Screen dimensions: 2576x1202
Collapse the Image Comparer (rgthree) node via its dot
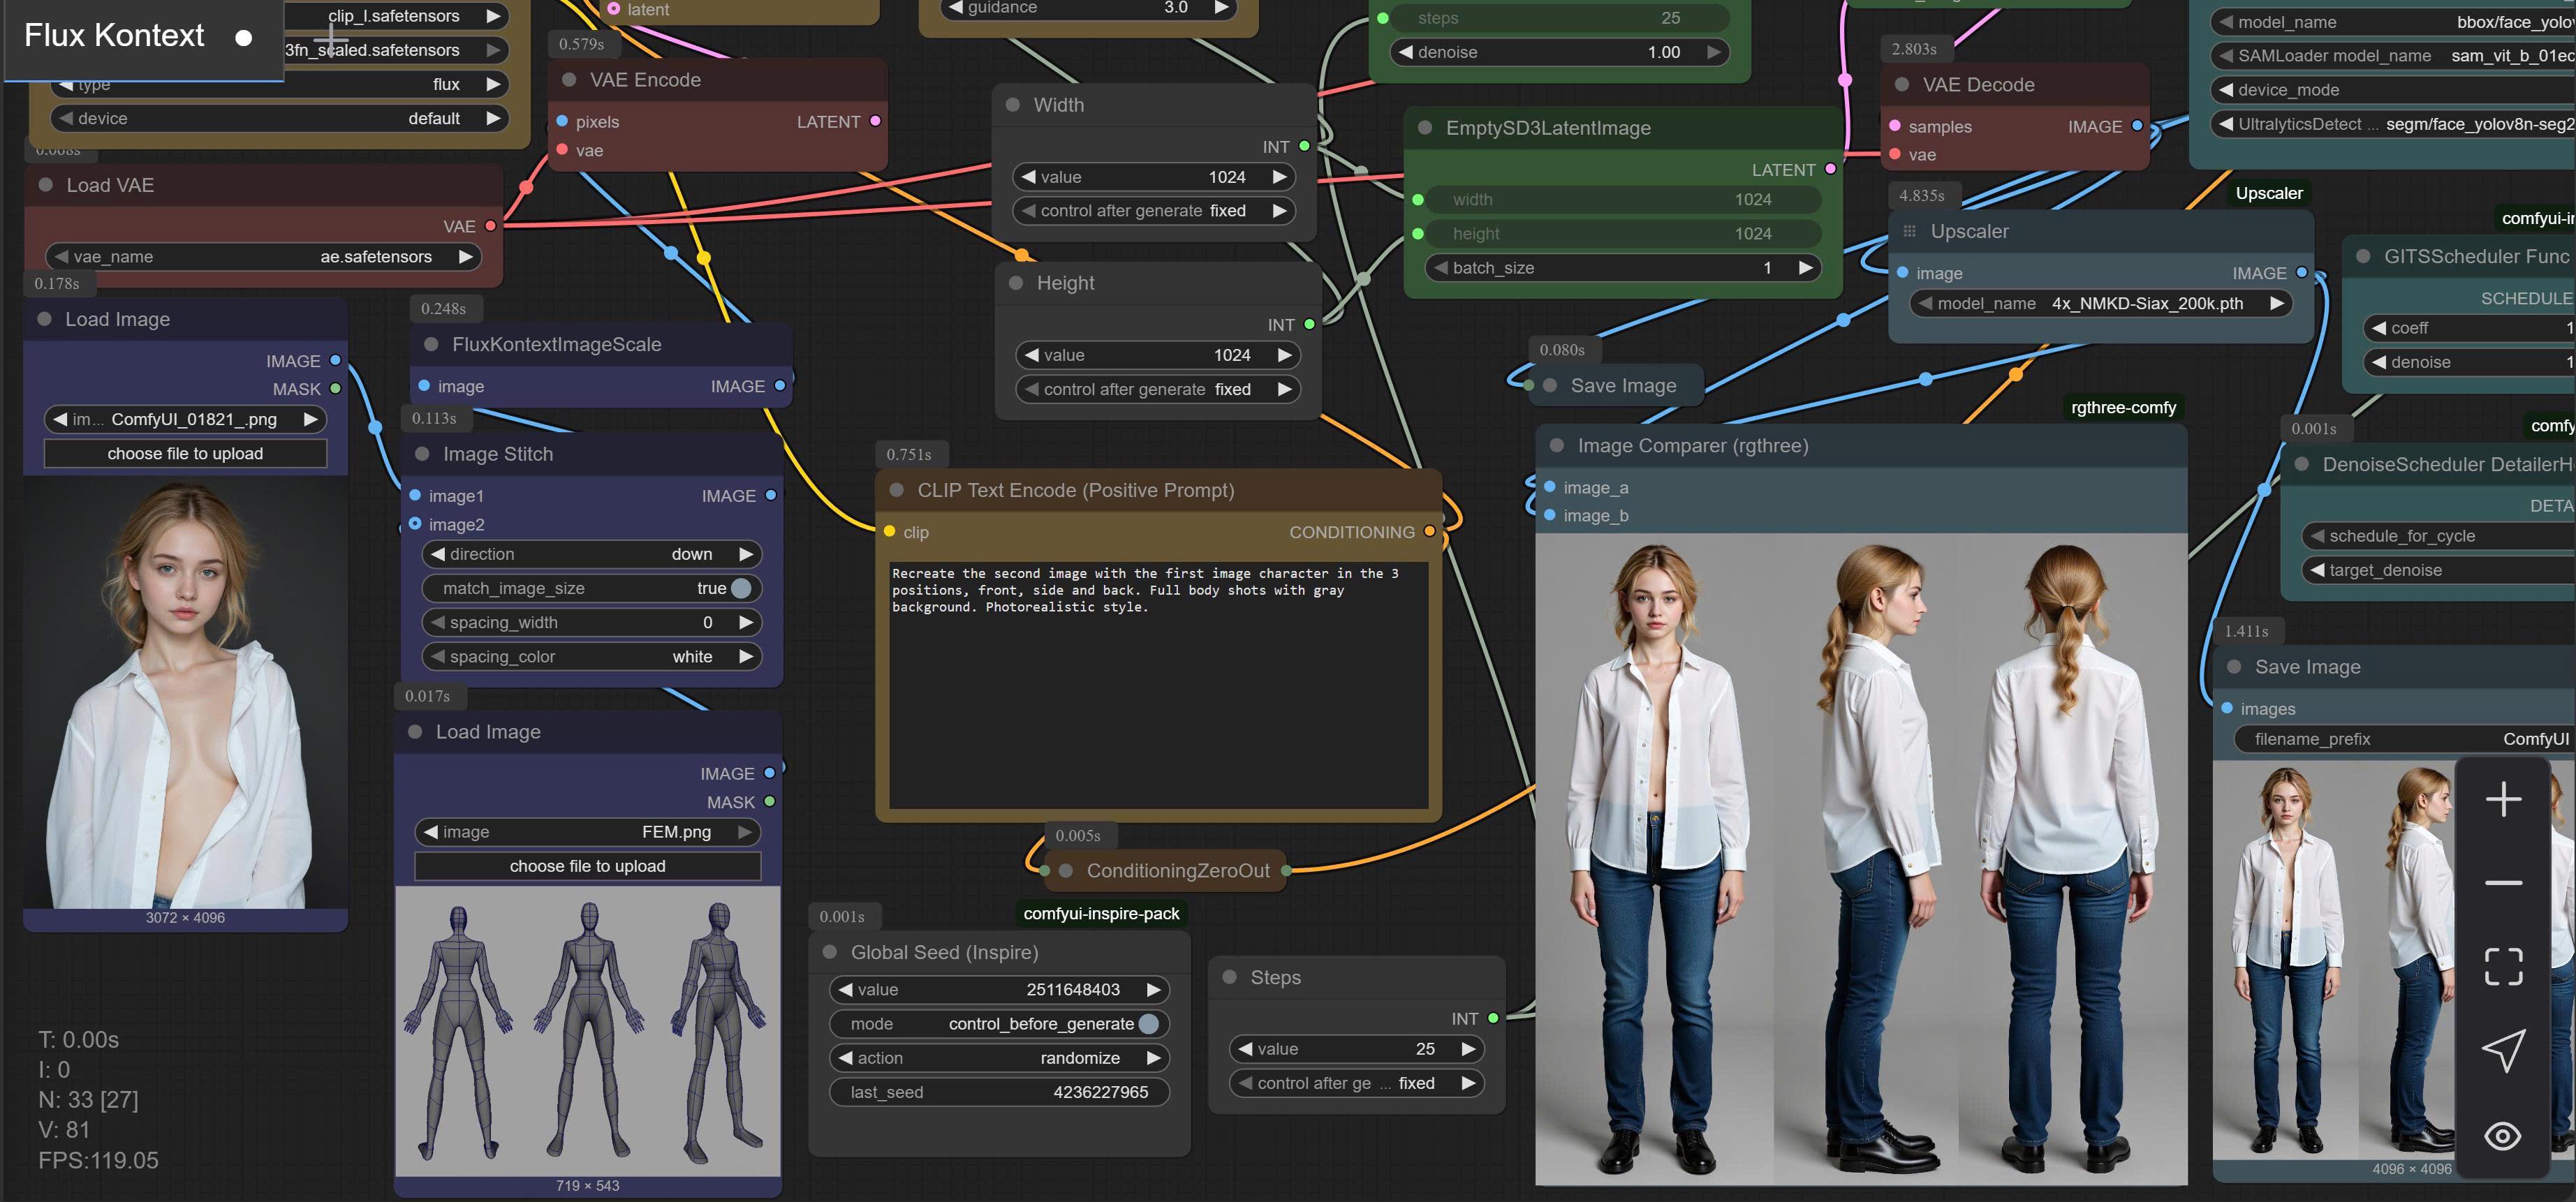point(1556,446)
